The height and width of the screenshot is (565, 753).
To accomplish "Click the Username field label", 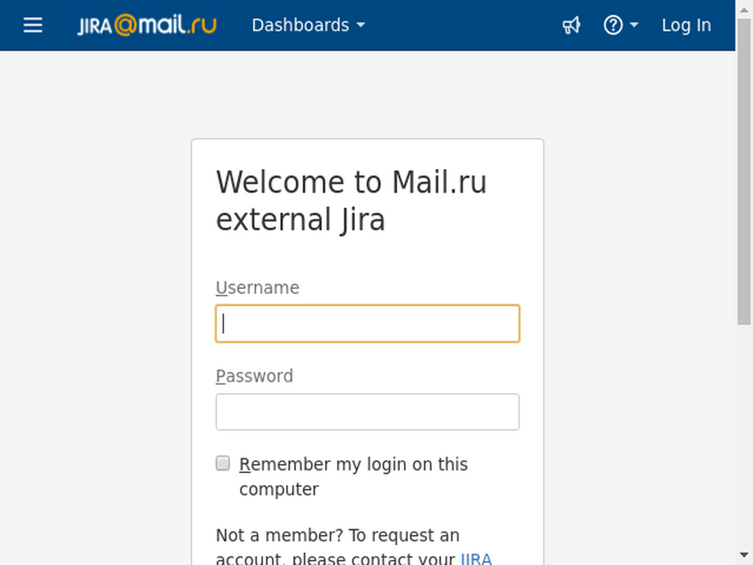I will coord(257,288).
